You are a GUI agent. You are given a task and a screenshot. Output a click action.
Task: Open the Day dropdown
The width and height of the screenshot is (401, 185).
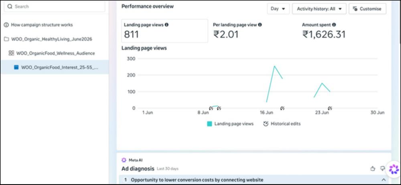[x=278, y=9]
